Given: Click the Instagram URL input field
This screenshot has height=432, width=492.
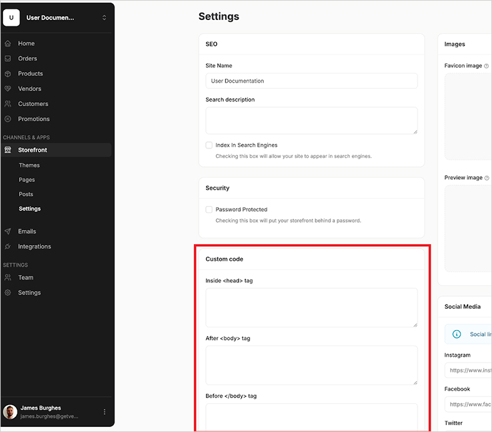Looking at the screenshot, I should (x=468, y=371).
